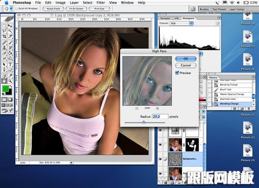Viewport: 259px width, 188px height.
Task: Toggle Scroll All Windows checkbox
Action: (x=17, y=9)
